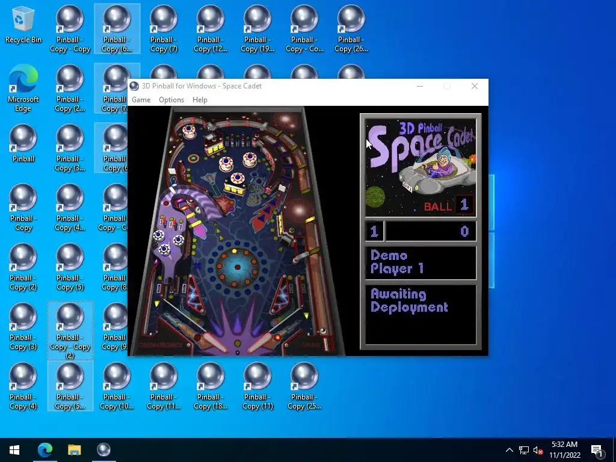The image size is (616, 462).
Task: Open the clock showing 5:32 AM
Action: point(564,450)
